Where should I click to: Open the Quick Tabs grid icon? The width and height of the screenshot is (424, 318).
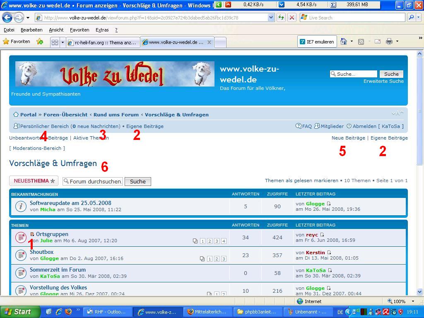click(55, 43)
